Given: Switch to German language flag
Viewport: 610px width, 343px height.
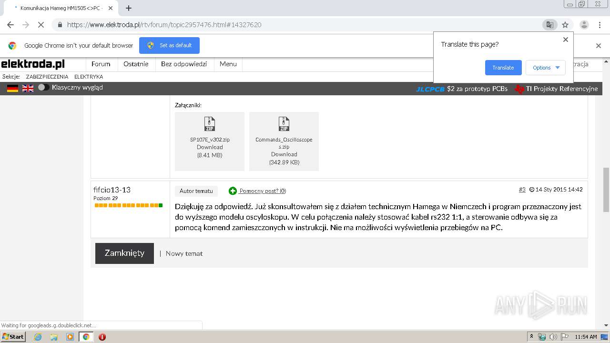Looking at the screenshot, I should 12,88.
